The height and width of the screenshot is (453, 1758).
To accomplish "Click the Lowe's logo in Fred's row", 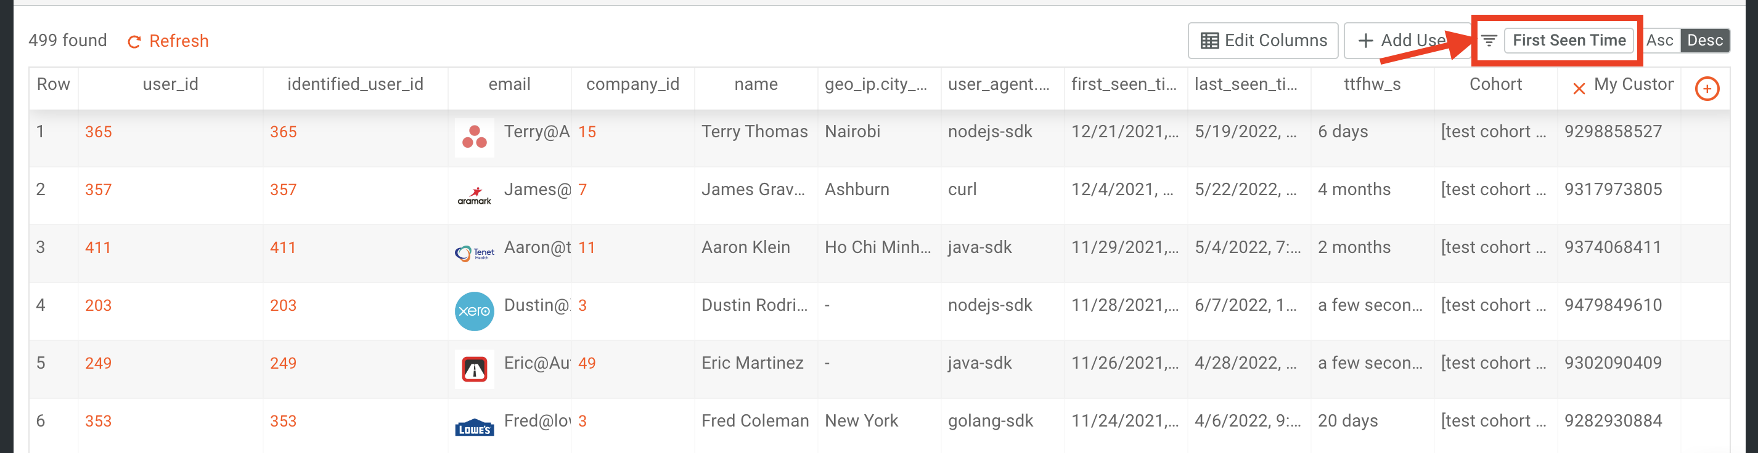I will pos(474,427).
